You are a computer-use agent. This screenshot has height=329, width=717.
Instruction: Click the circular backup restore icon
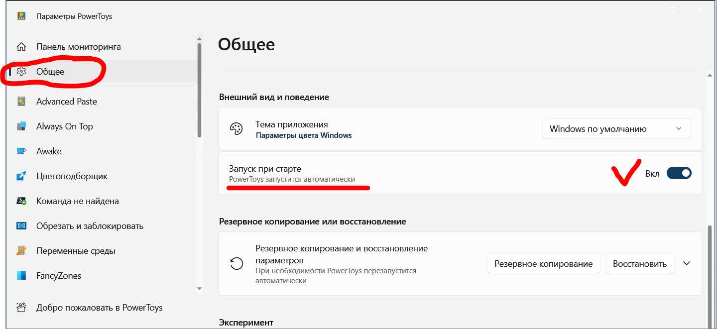237,264
